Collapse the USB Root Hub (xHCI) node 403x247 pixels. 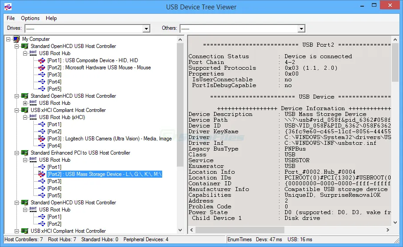25,117
